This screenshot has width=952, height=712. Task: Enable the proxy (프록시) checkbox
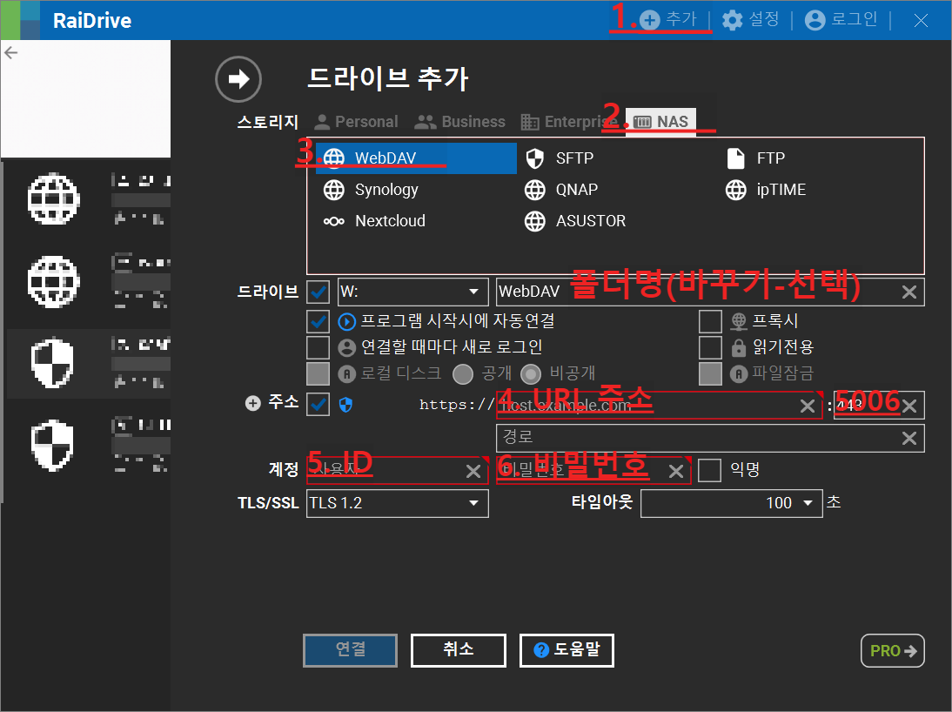[x=710, y=321]
